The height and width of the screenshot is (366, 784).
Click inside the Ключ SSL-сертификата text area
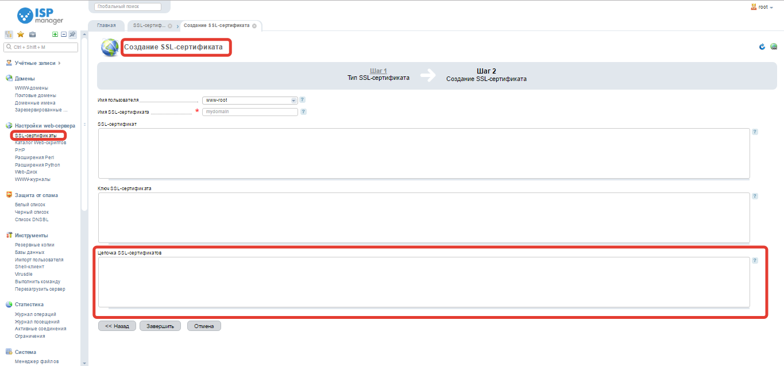423,217
